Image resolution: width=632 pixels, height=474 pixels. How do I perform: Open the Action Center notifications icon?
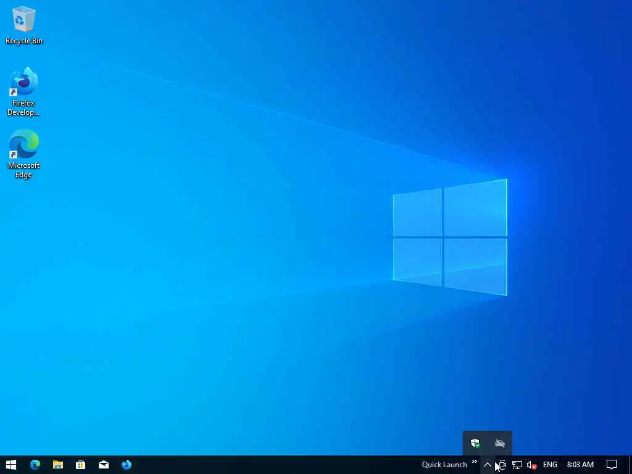click(x=612, y=465)
